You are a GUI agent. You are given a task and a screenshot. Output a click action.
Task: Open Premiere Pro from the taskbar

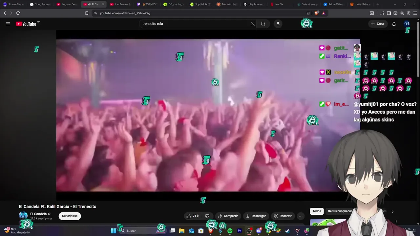coord(240,231)
